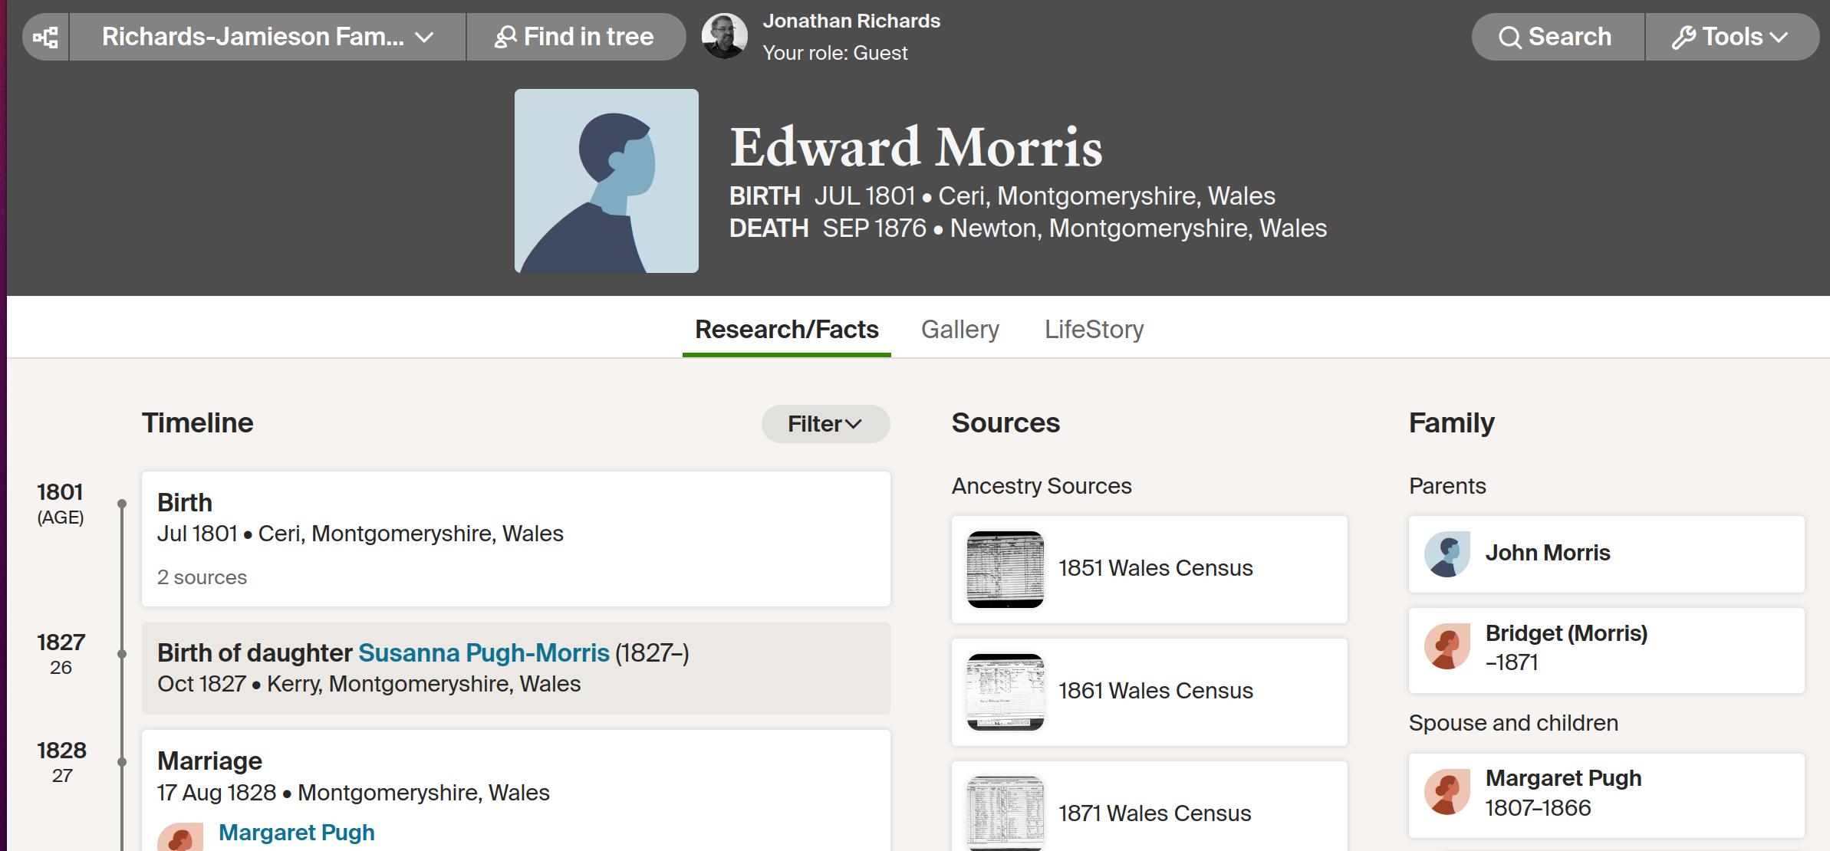Screen dimensions: 1830x851
Task: Click the Search button
Action: tap(1557, 37)
